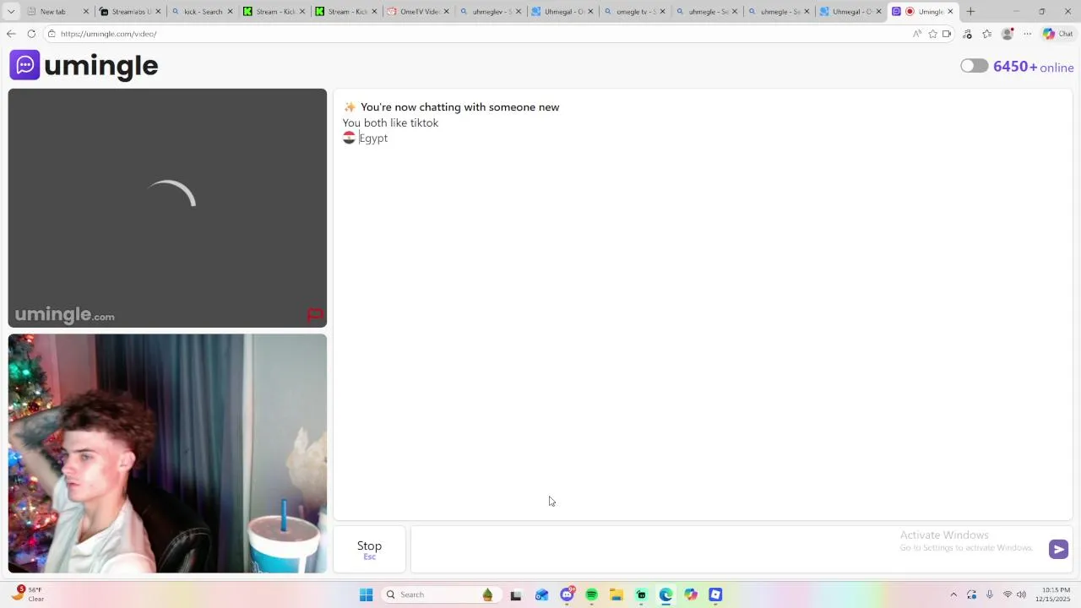1081x608 pixels.
Task: Click the microphone icon in system tray
Action: pyautogui.click(x=990, y=594)
